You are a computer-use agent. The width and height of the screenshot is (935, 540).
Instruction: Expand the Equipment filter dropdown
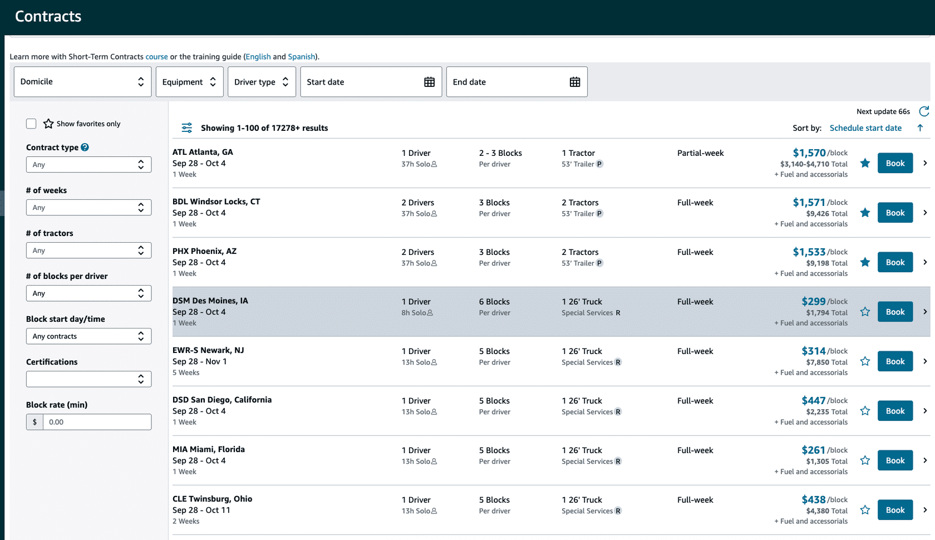(189, 82)
